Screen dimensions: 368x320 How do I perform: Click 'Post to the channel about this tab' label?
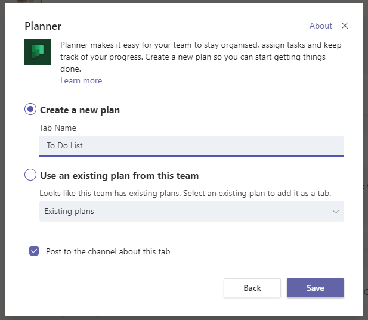click(108, 251)
